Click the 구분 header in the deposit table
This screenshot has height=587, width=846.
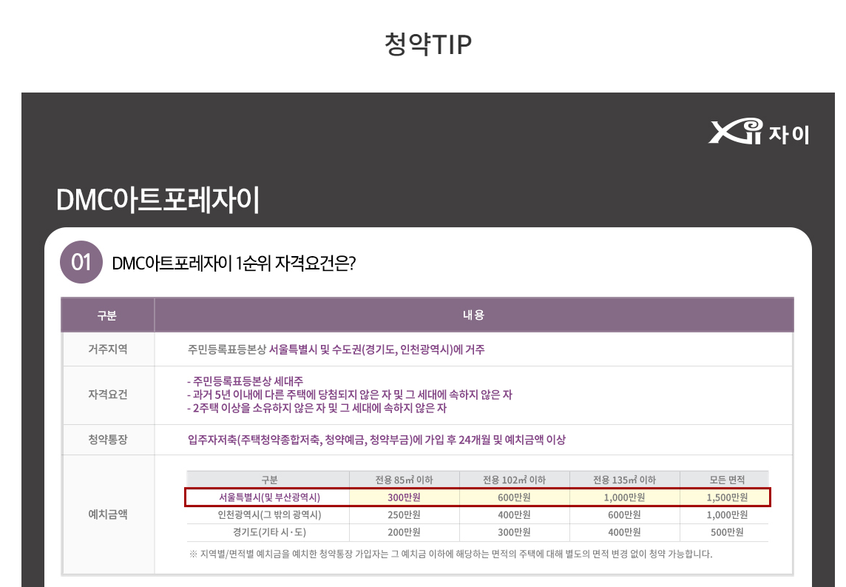point(269,480)
